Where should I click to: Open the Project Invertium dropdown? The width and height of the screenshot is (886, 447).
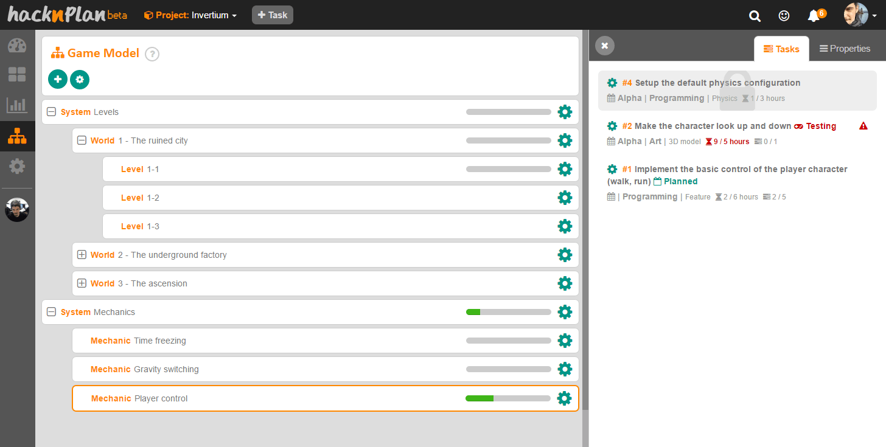coord(190,15)
